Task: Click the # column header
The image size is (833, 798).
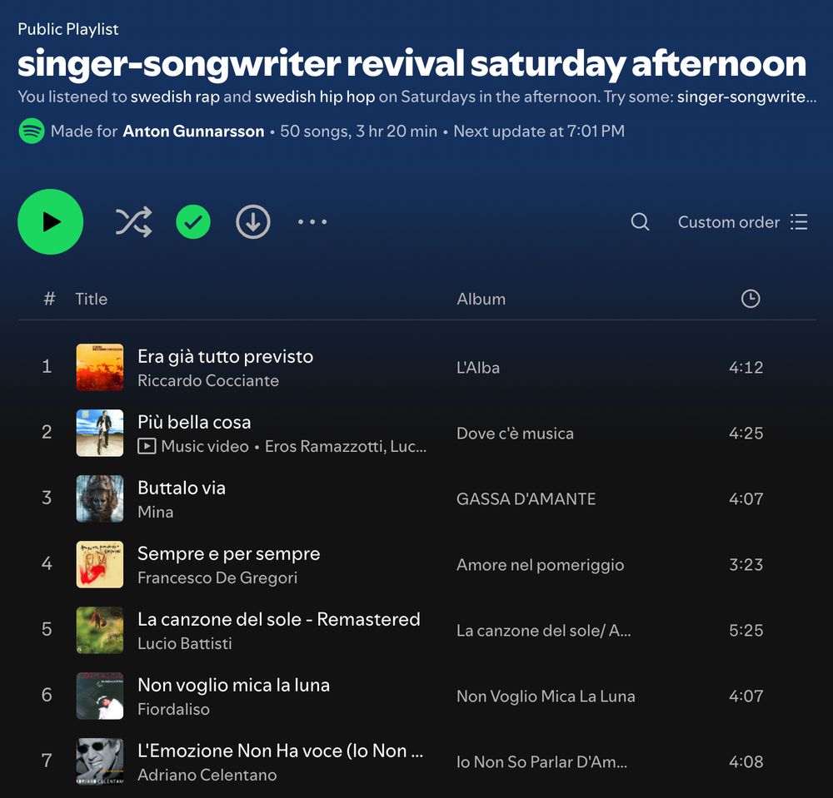Action: coord(49,299)
